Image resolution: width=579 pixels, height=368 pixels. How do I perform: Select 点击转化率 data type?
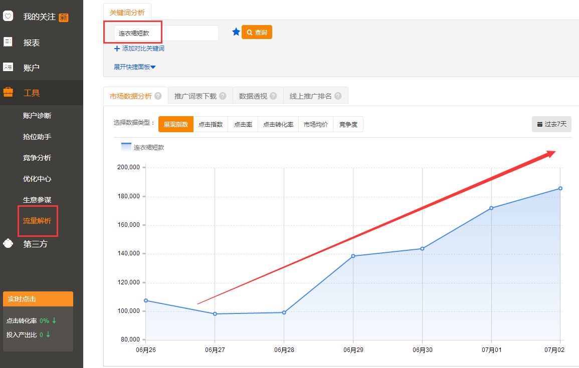(x=278, y=125)
